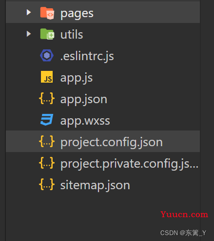Click the green utils folder icon
The image size is (214, 241).
coord(47,34)
